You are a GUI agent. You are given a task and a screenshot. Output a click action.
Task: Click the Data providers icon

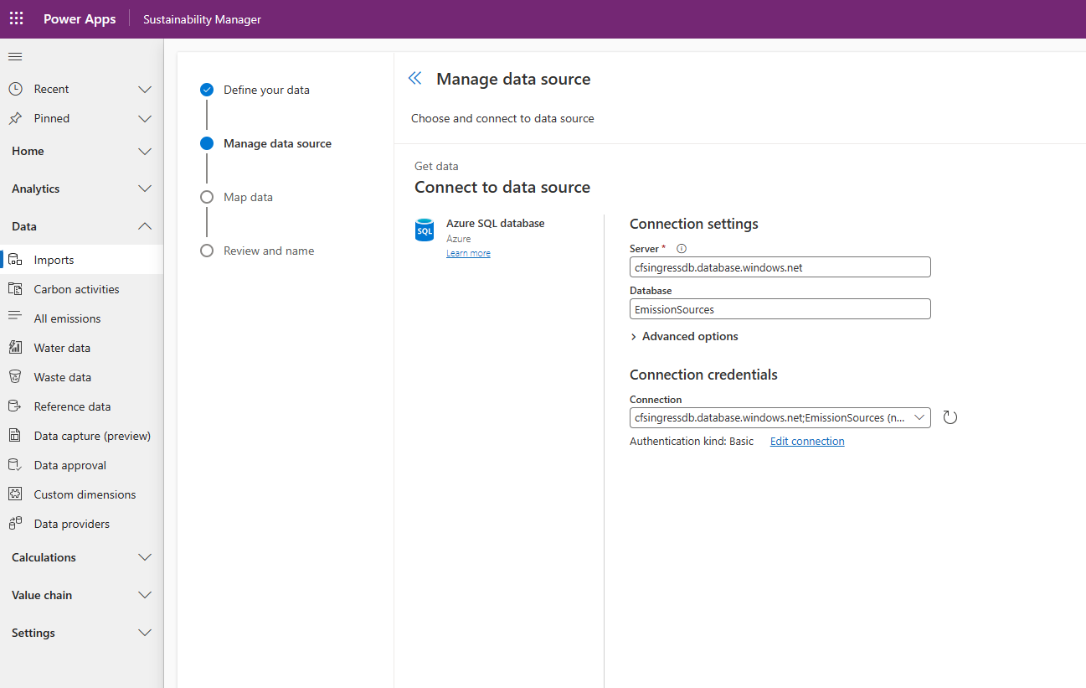click(15, 524)
